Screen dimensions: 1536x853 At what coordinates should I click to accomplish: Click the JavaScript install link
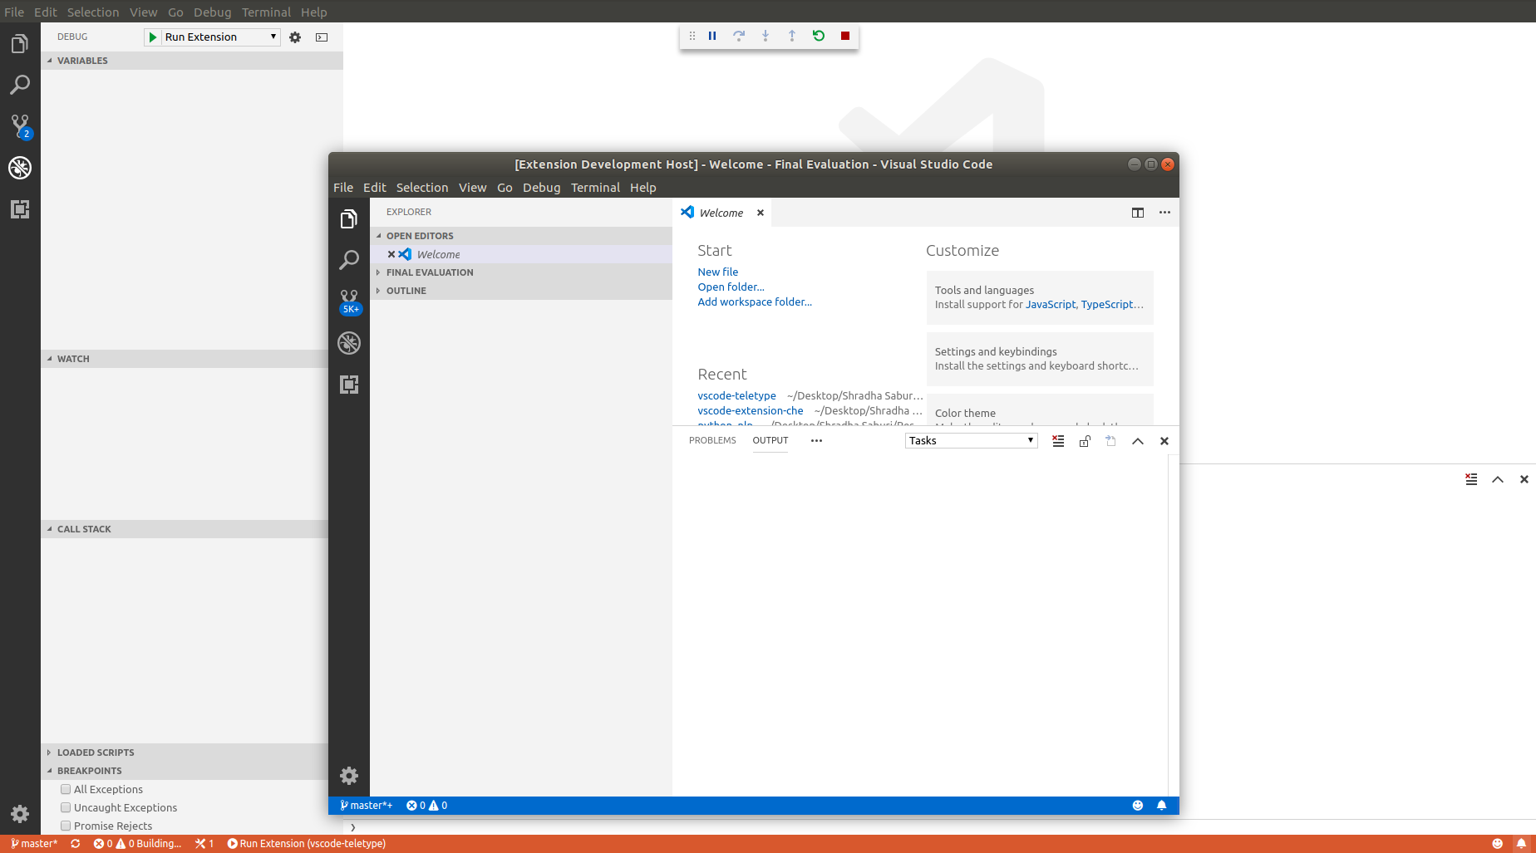coord(1051,305)
